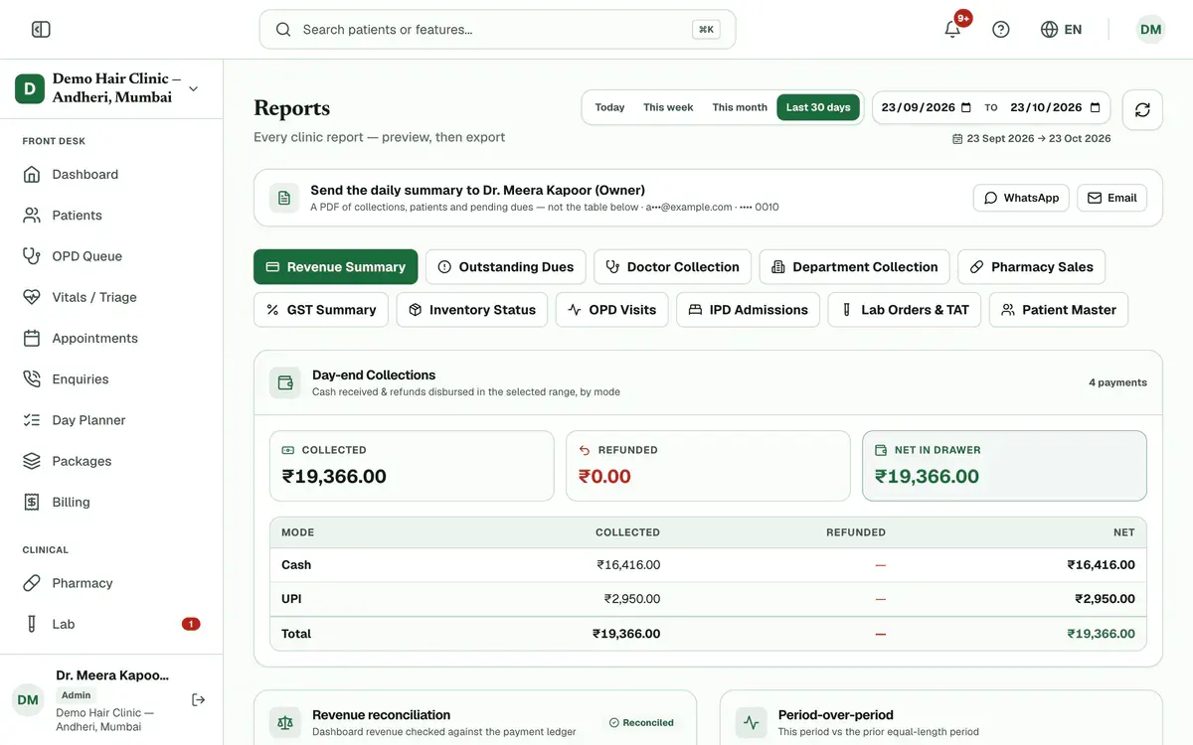Click the globe language icon
1193x745 pixels.
point(1049,30)
